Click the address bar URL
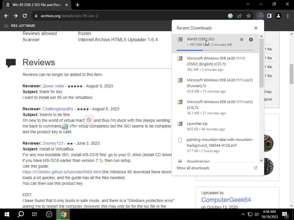 (x=69, y=16)
